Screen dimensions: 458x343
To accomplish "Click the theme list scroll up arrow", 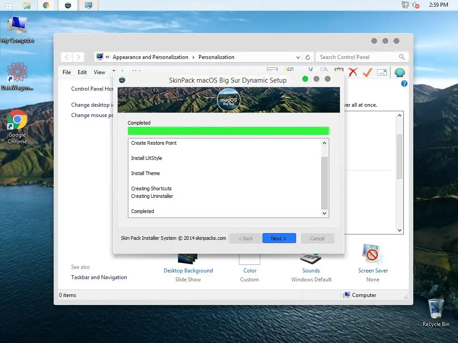I will (399, 115).
